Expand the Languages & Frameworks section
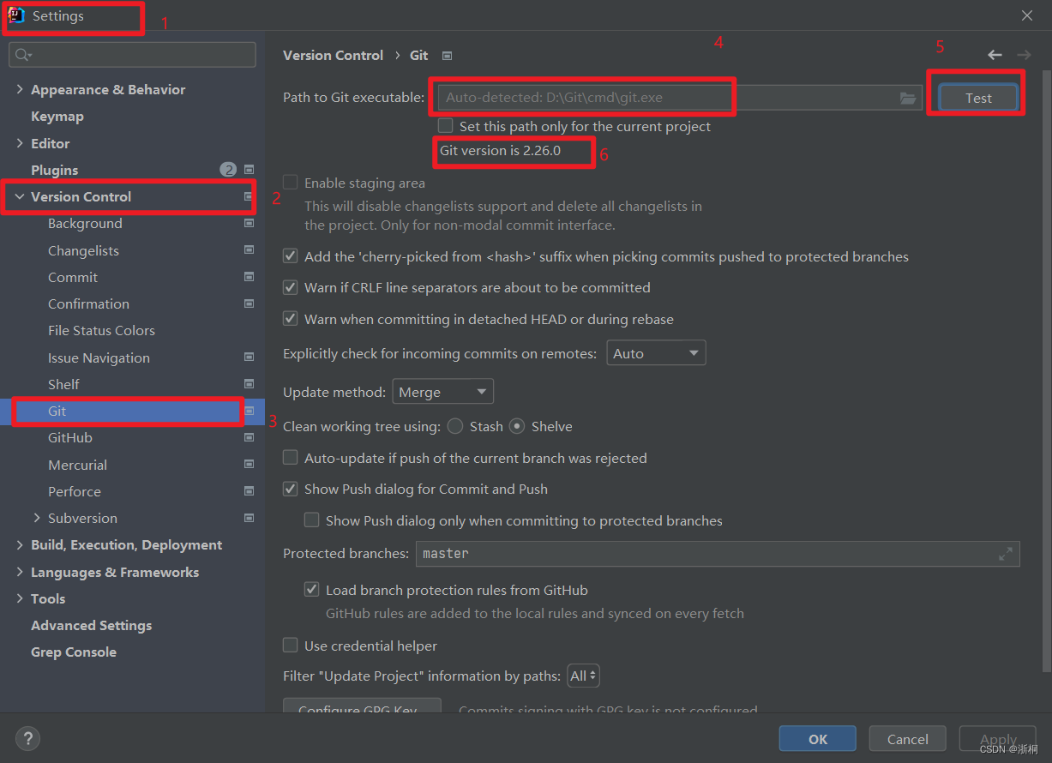 click(x=20, y=572)
